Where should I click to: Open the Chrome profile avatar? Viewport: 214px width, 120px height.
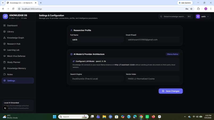(x=206, y=9)
